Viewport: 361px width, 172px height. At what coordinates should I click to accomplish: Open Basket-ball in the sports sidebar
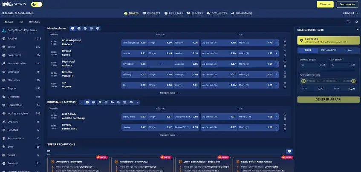coord(22,55)
